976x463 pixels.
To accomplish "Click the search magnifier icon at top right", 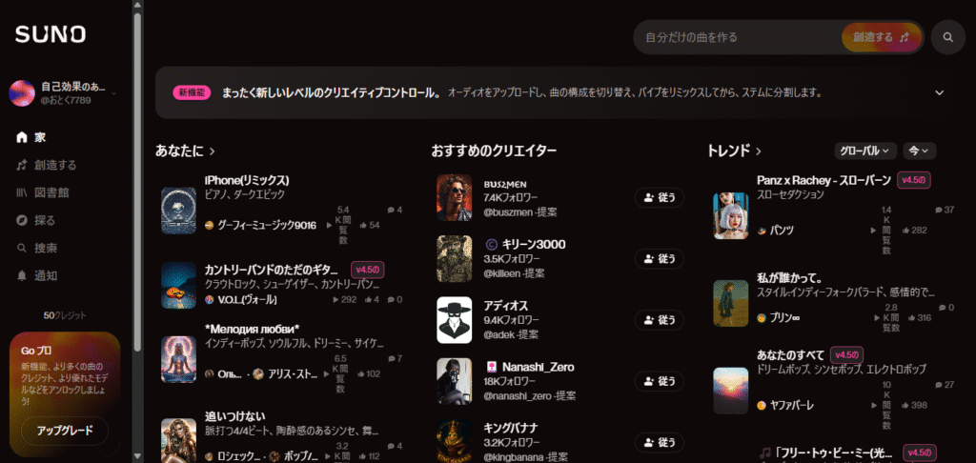I will [x=948, y=37].
